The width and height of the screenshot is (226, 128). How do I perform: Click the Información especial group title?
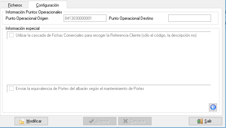[x=23, y=28]
